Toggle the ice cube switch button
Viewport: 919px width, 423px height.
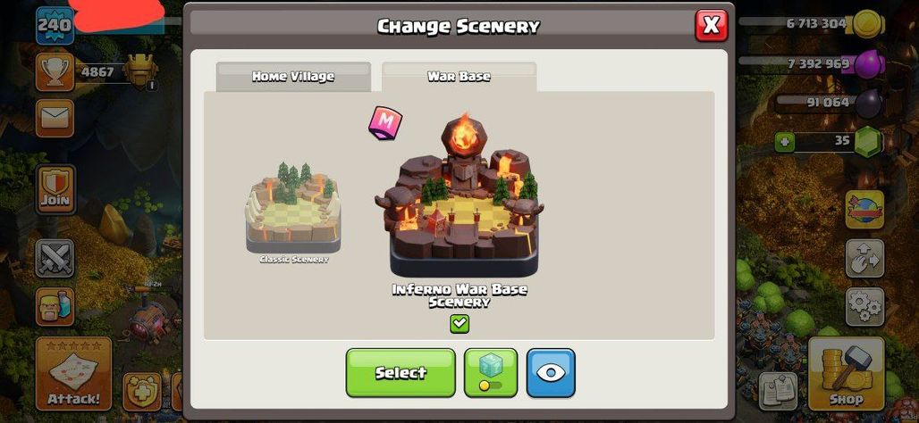[491, 373]
